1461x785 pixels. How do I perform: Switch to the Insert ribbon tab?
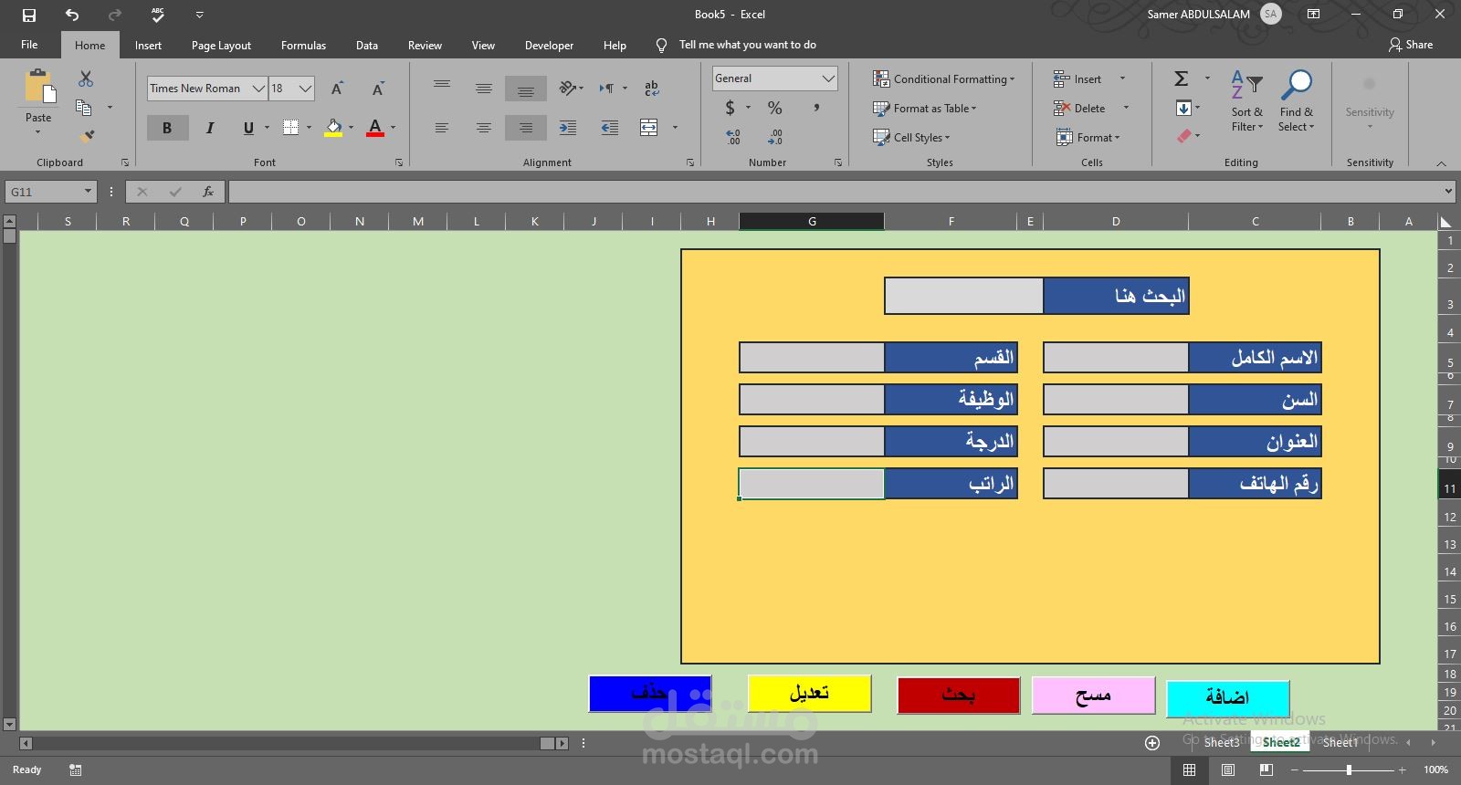pos(148,45)
